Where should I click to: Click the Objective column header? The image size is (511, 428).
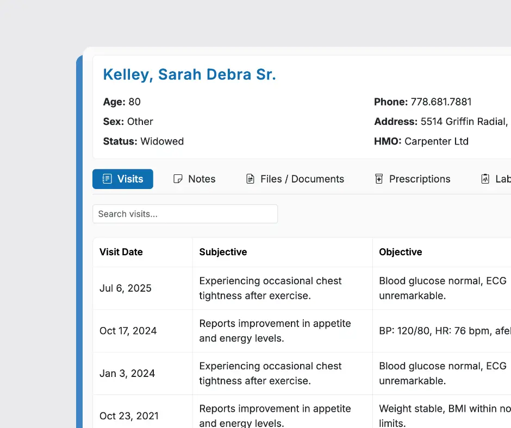click(401, 252)
